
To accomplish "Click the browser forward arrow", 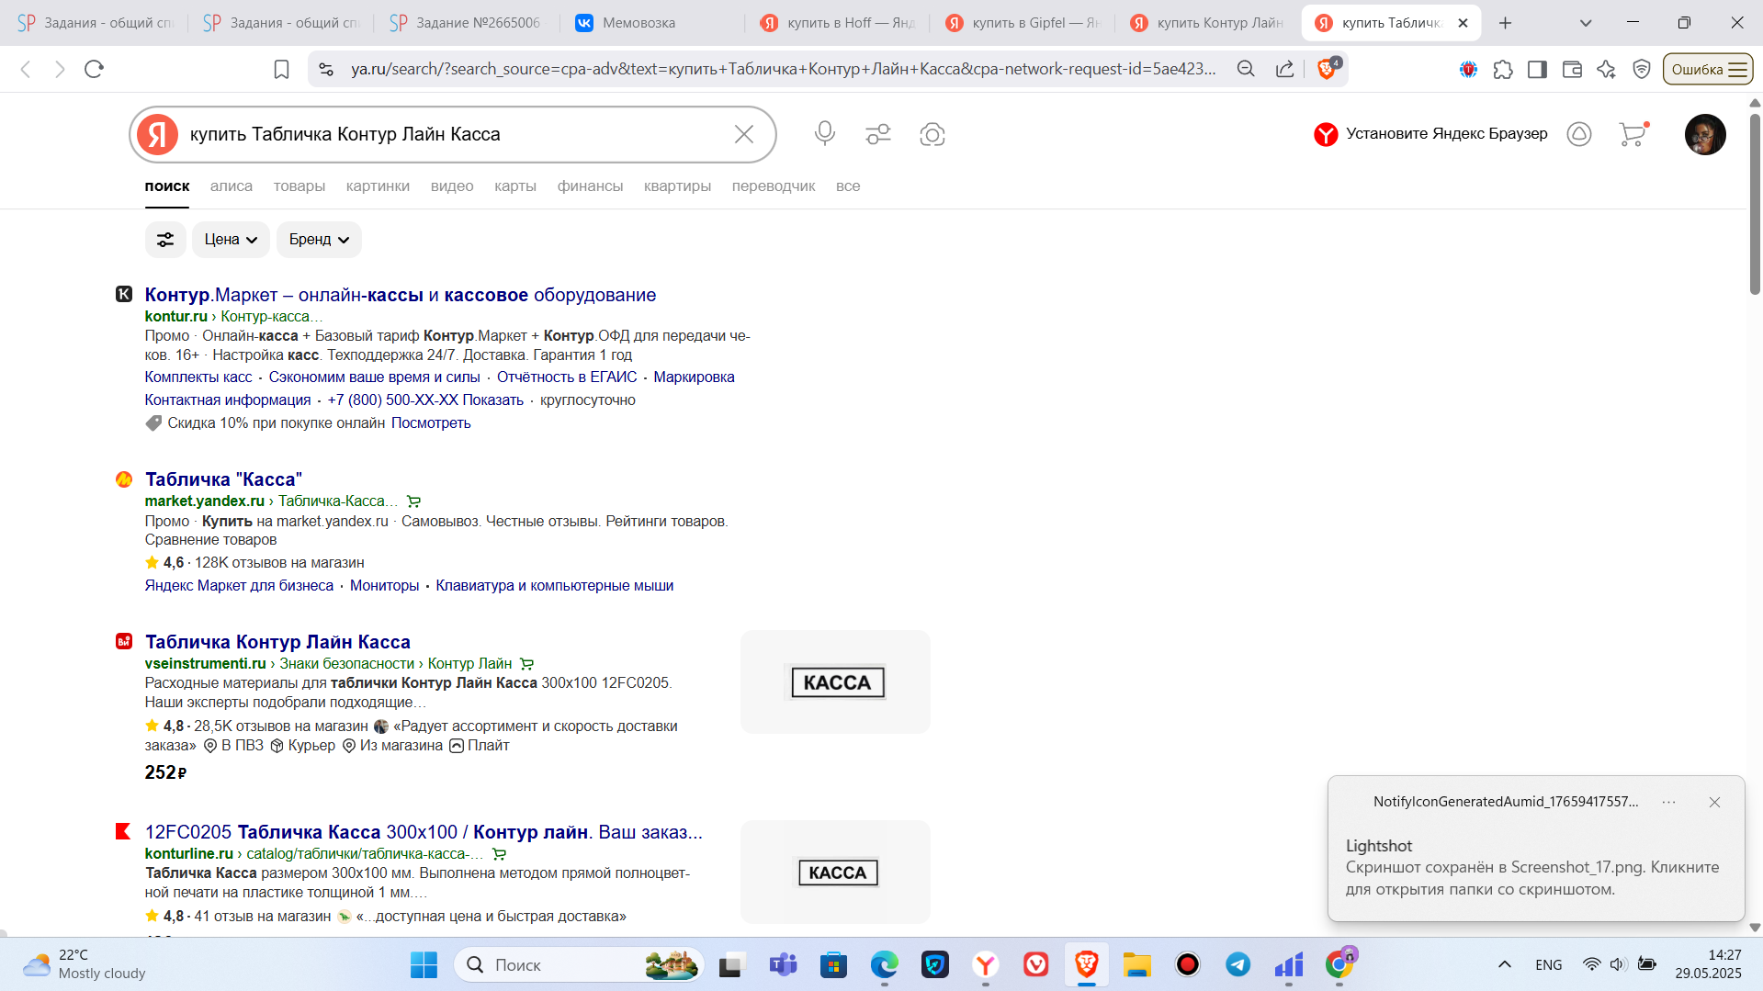I will coord(60,69).
